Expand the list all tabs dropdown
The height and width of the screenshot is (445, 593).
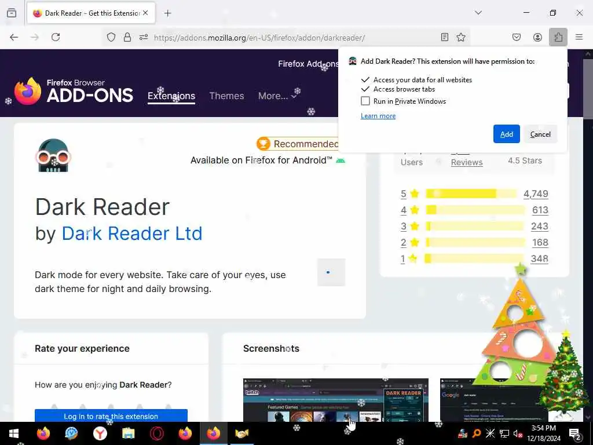(x=478, y=13)
